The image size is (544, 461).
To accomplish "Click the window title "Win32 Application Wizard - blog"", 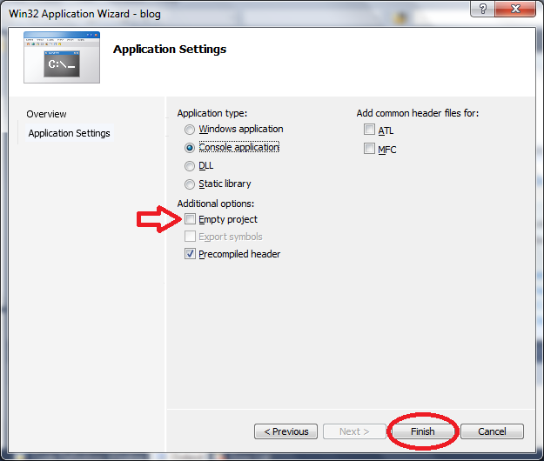I will [84, 14].
